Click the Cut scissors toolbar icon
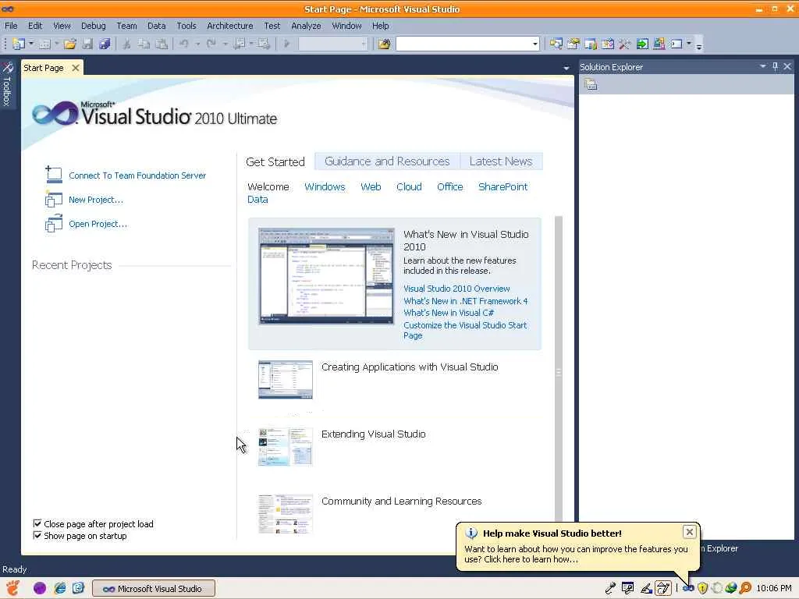 (126, 44)
